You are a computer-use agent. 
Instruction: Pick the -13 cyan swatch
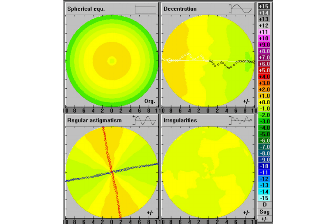coord(264,185)
